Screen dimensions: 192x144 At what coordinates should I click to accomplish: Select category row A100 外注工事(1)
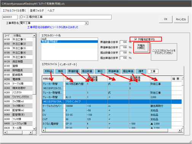coord(18,39)
